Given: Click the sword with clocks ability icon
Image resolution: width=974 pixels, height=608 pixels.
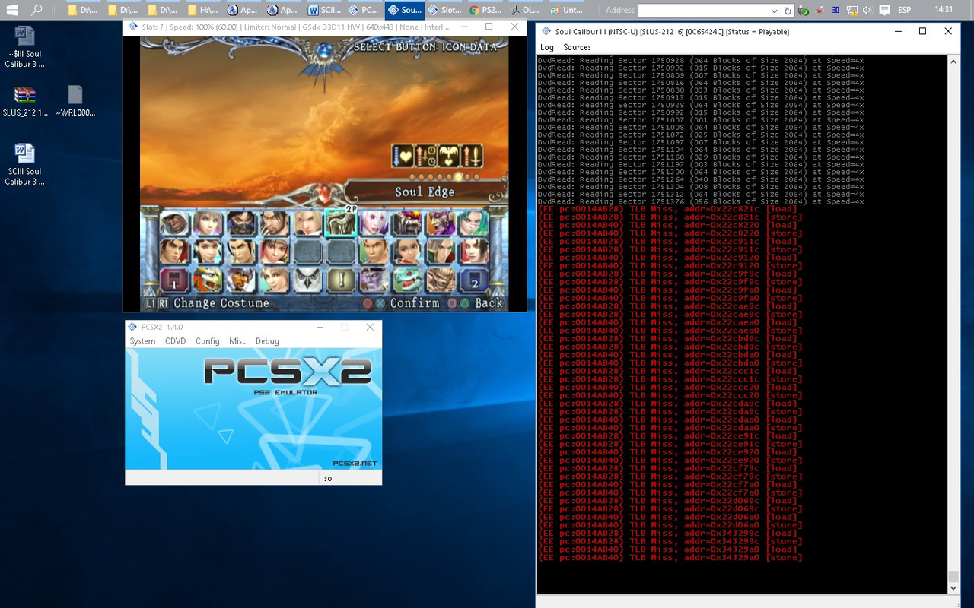Looking at the screenshot, I should 425,156.
